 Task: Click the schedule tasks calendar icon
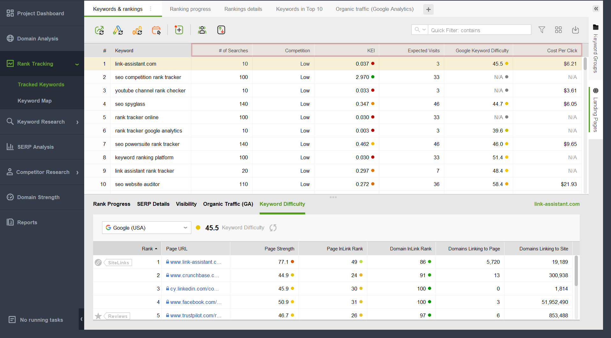tap(156, 30)
